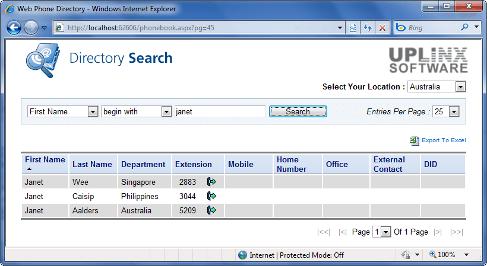Open the page number selector dropdown
487x266 pixels.
(x=386, y=232)
